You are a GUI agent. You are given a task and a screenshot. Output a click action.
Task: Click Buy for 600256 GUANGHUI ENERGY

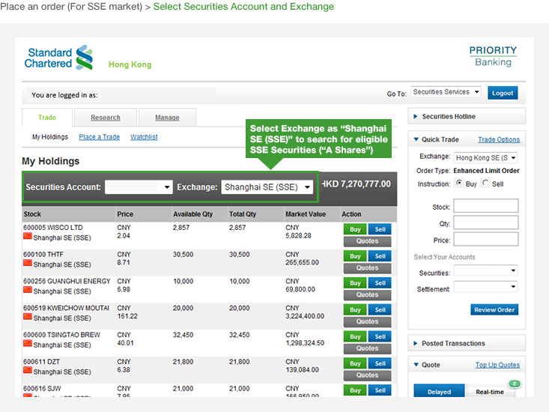point(355,283)
